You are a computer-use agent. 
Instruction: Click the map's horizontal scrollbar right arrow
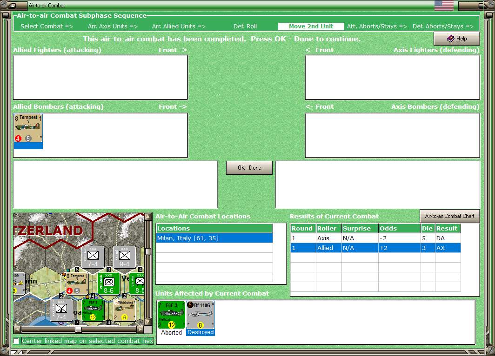tap(140, 330)
